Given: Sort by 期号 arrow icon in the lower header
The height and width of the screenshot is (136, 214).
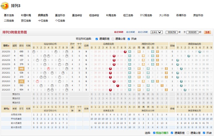Looking at the screenshot, I should [x=9, y=109].
